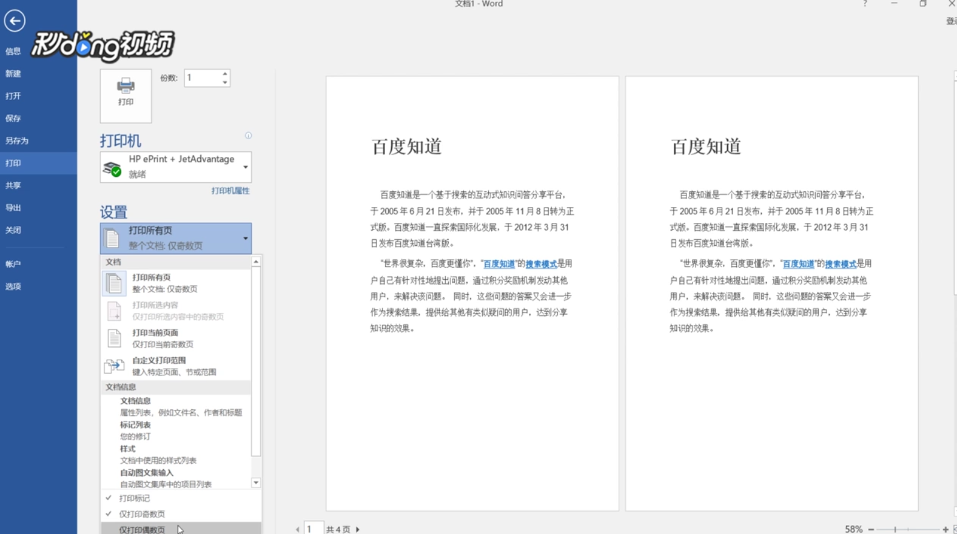
Task: Click the printer info icon
Action: 248,136
